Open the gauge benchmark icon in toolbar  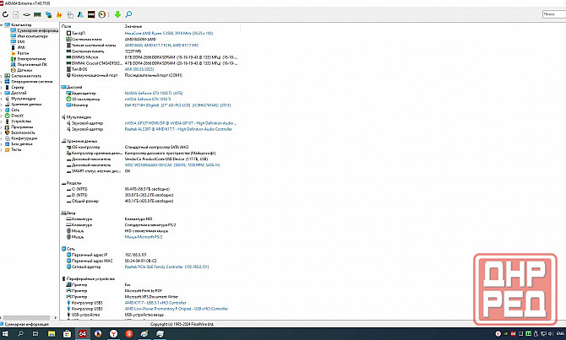(101, 14)
